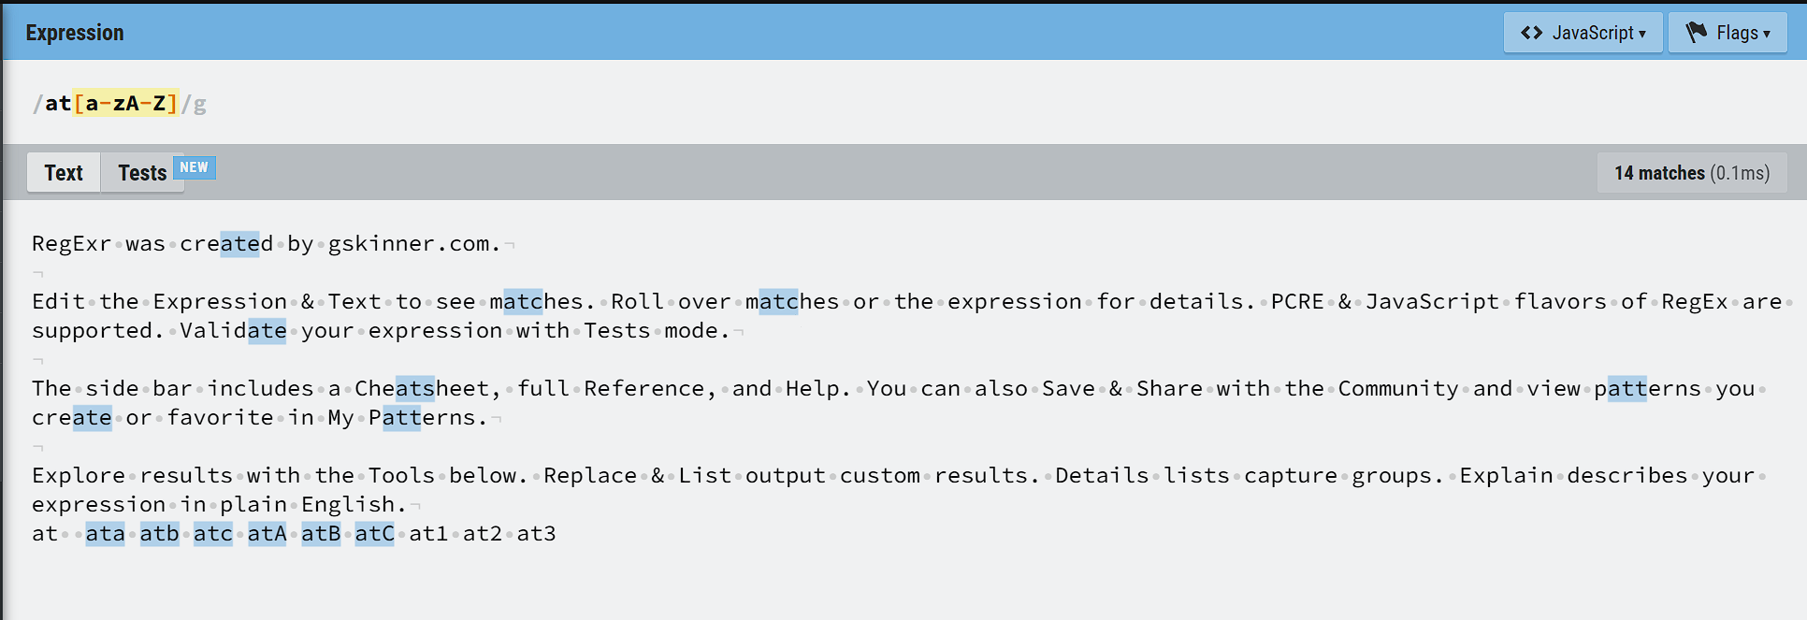Open the JavaScript flavor dropdown
The image size is (1807, 620).
click(x=1583, y=33)
